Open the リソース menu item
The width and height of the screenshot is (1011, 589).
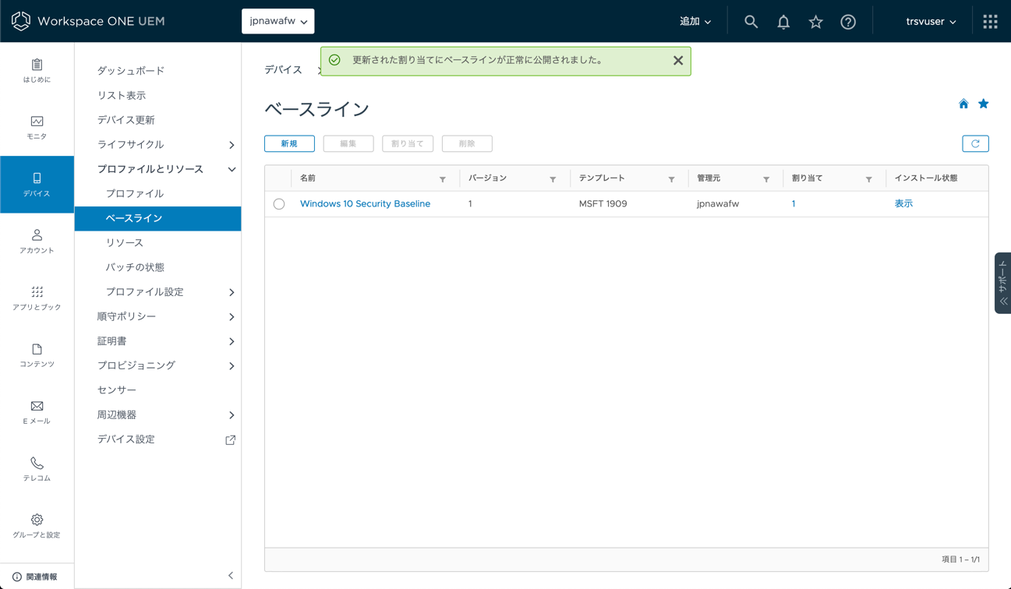point(125,242)
